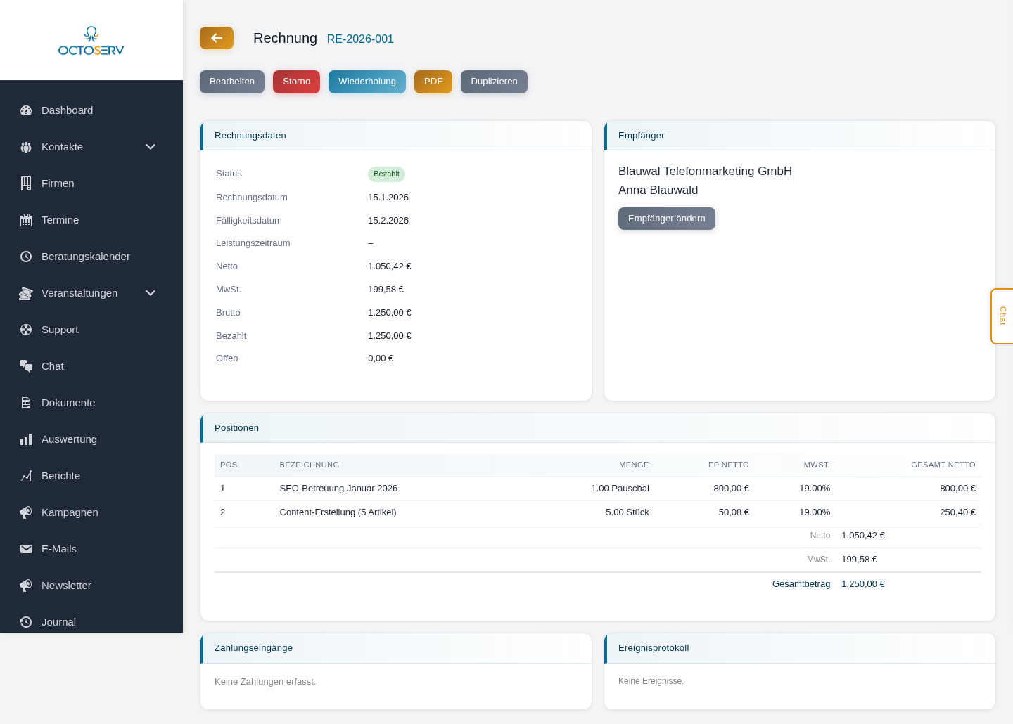Open the side Chat tab
1013x724 pixels.
1002,316
